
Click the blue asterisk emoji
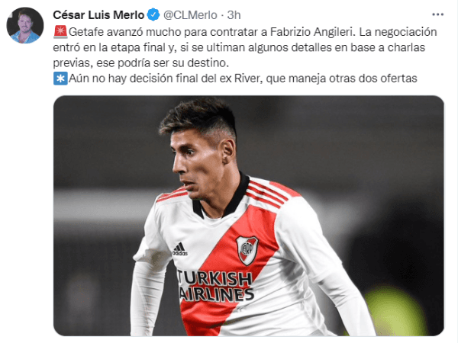[60, 79]
